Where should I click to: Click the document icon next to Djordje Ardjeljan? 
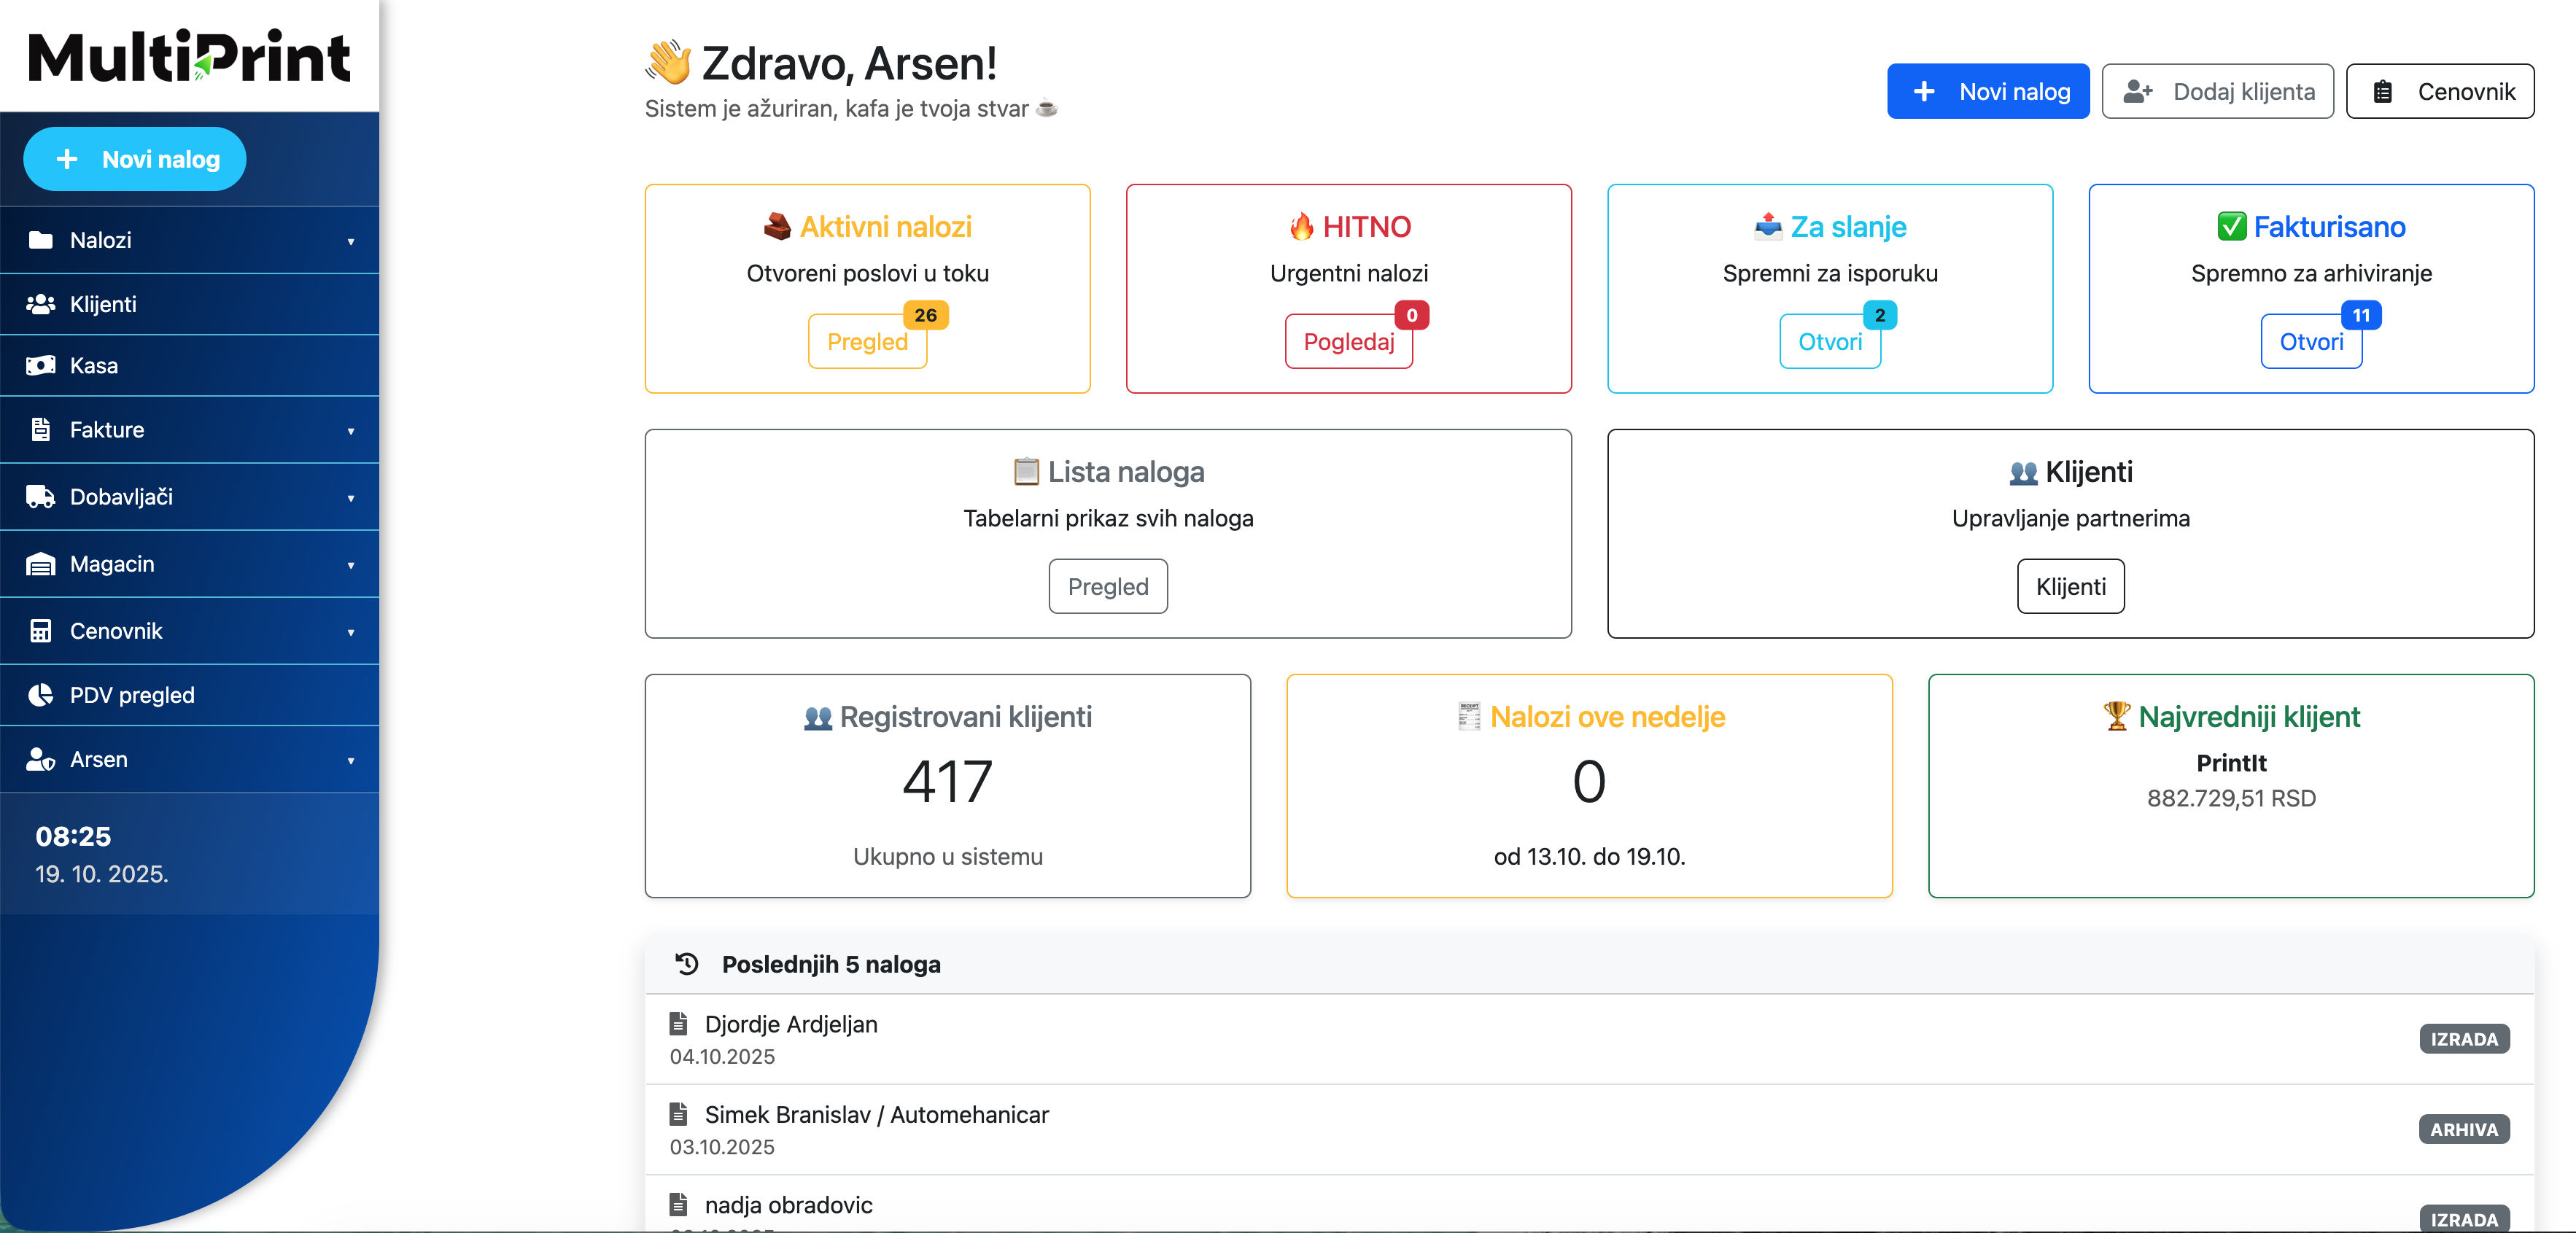point(679,1024)
